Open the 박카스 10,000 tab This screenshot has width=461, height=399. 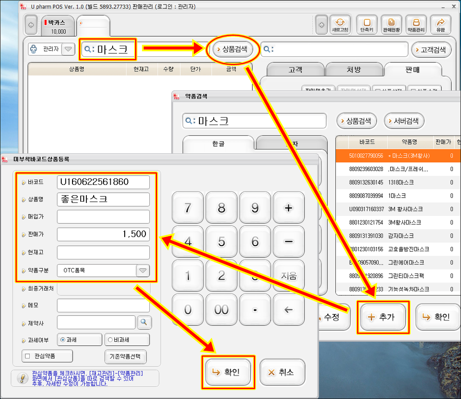click(x=58, y=27)
